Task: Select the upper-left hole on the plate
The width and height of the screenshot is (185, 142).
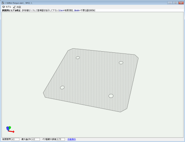Action: pos(78,58)
